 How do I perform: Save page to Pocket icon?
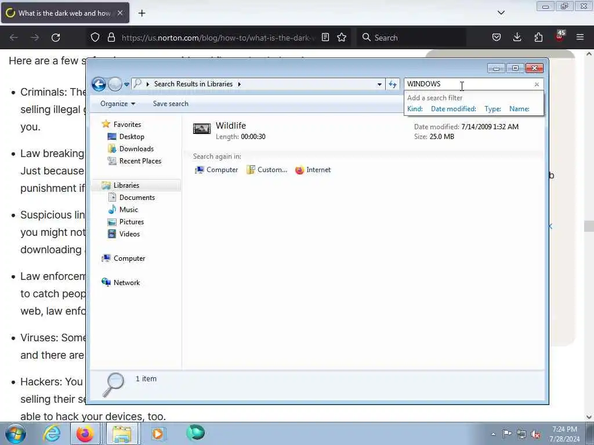pos(497,37)
